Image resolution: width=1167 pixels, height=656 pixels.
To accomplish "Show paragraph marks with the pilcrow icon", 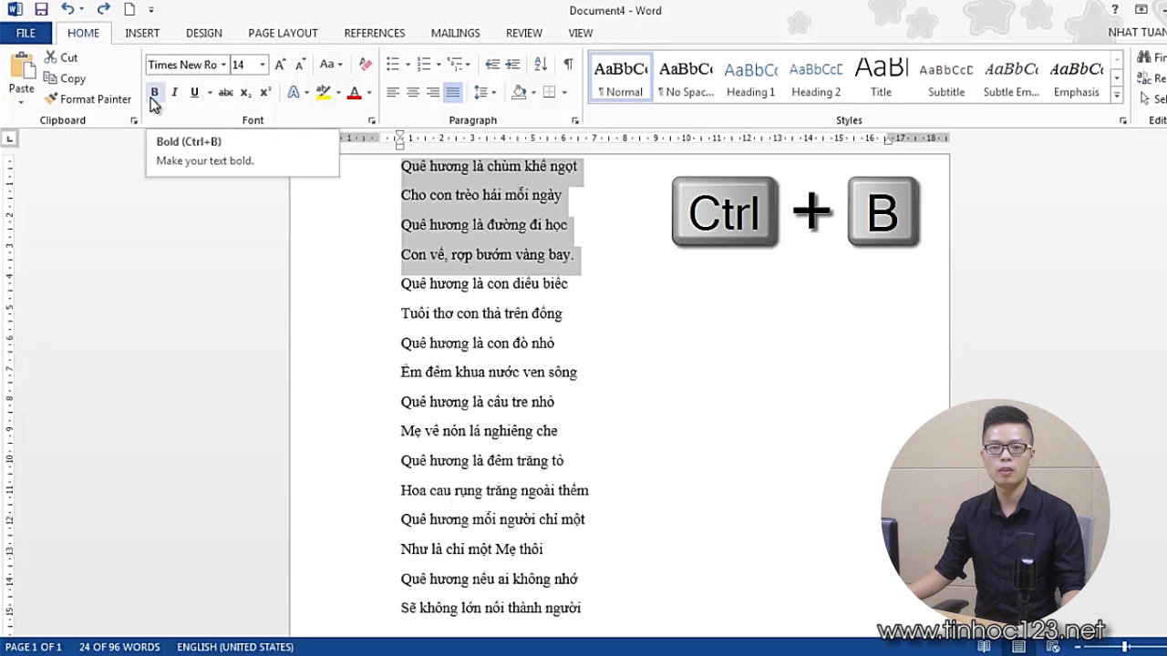I will pos(568,65).
